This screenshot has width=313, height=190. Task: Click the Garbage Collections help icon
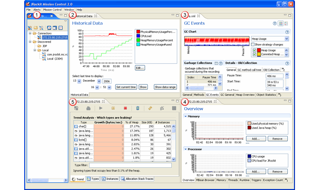point(221,63)
